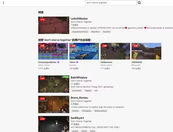This screenshot has width=173, height=132.
Task: Select the Juegodeaventuras tag
Action: tap(80, 32)
